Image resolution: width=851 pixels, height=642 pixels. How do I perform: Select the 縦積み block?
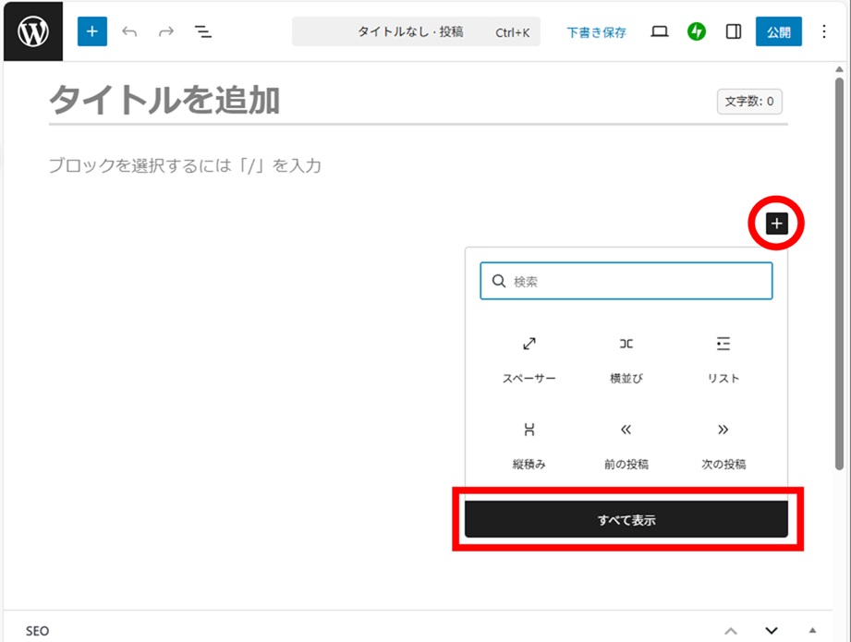click(529, 444)
